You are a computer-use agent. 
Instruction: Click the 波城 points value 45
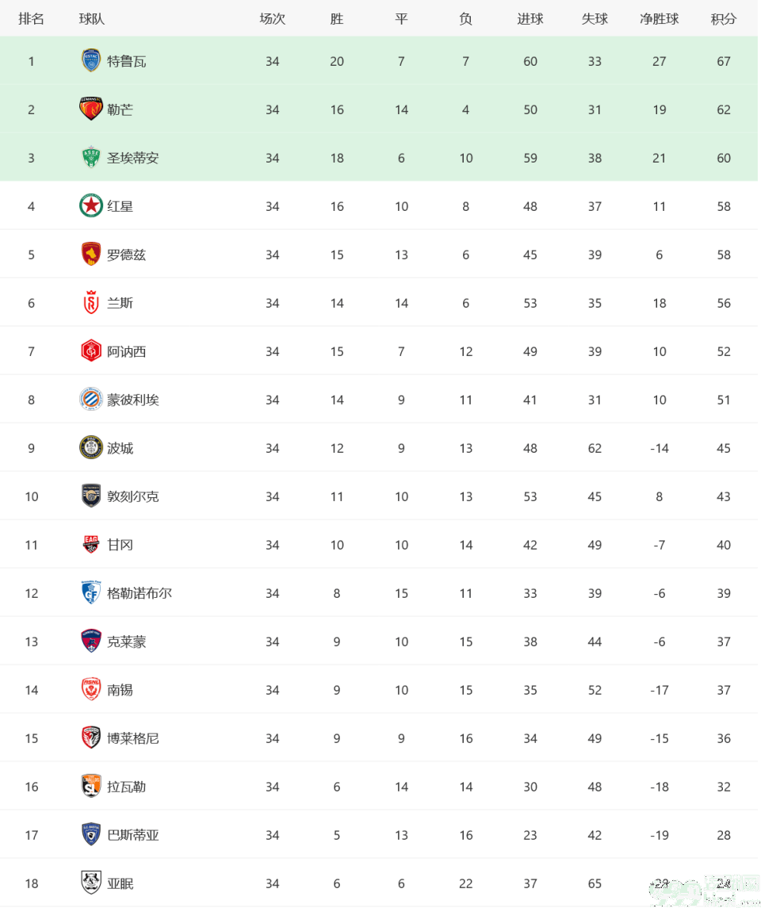tap(724, 448)
